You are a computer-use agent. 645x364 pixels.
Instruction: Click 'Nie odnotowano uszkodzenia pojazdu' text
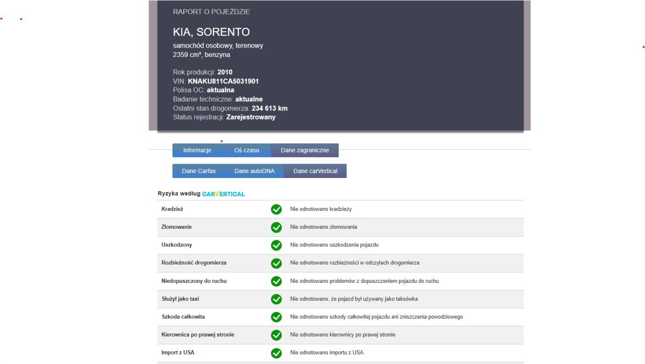click(x=335, y=245)
